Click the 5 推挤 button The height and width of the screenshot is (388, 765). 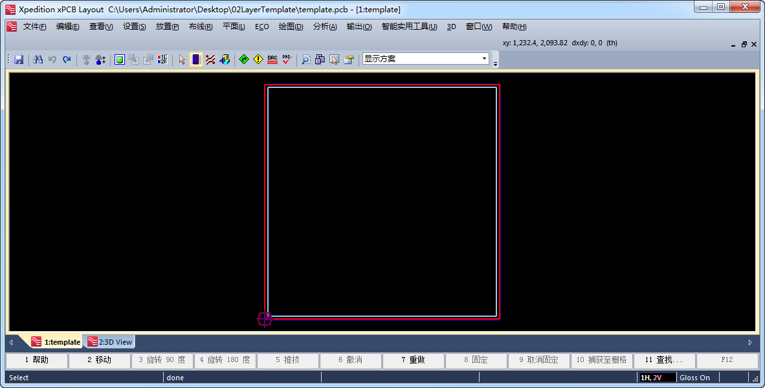tap(288, 360)
